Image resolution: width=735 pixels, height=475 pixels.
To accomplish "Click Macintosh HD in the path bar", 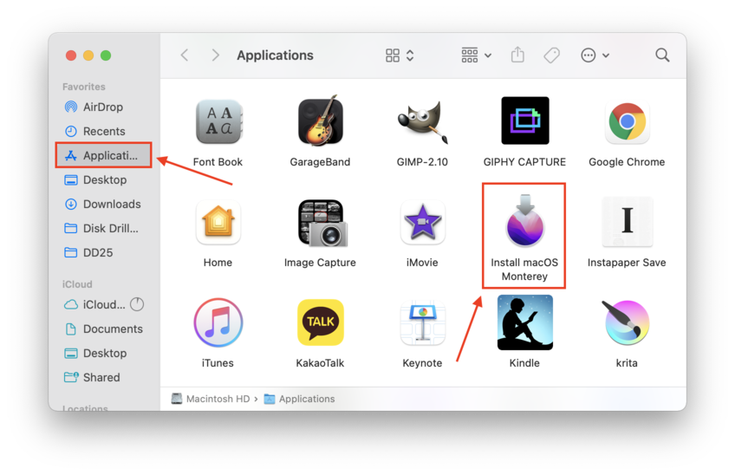I will (211, 399).
